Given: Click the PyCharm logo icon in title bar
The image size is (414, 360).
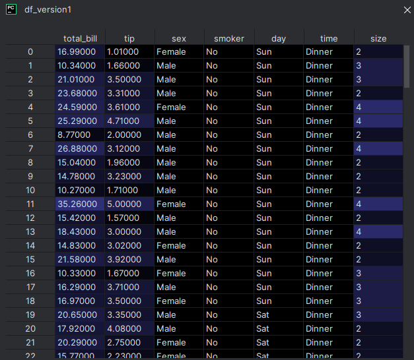Looking at the screenshot, I should (x=11, y=9).
